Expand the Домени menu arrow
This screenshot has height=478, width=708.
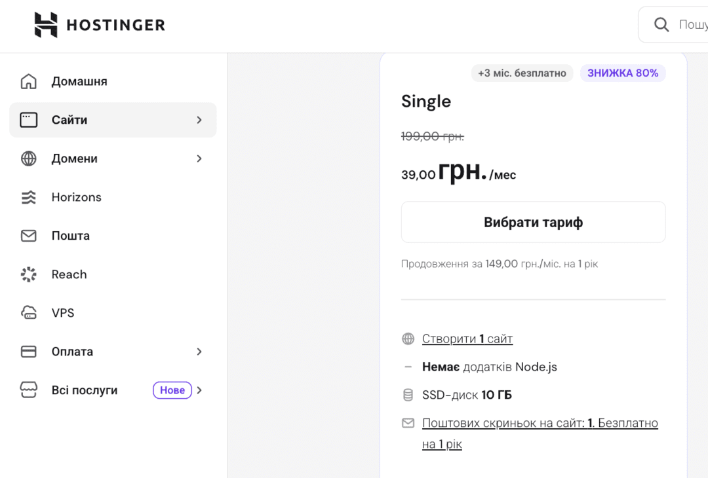tap(199, 158)
